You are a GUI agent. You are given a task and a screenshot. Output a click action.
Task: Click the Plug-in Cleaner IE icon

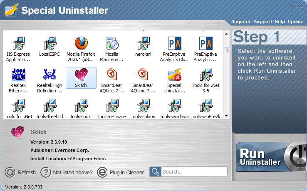[102, 172]
